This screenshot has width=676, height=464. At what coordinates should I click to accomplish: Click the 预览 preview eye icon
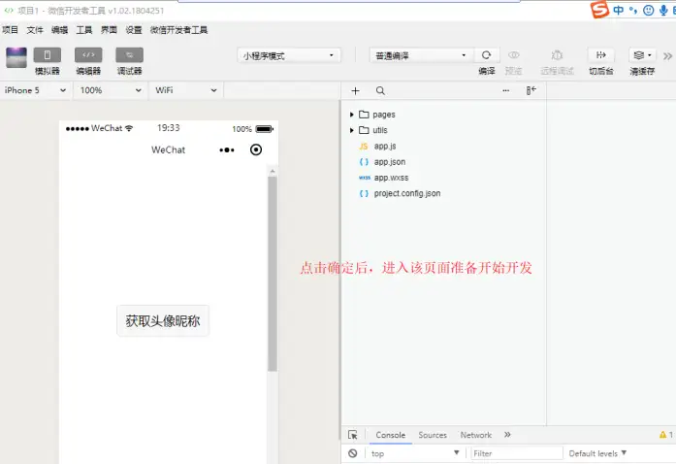tap(513, 55)
